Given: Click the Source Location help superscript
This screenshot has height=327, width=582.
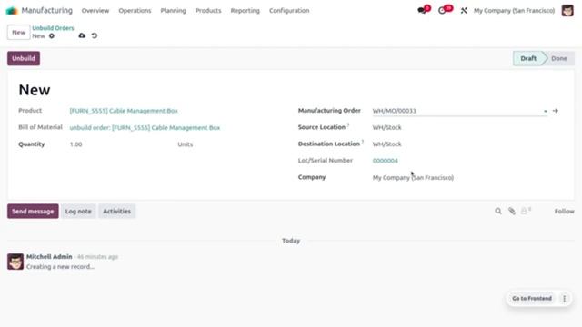Looking at the screenshot, I should click(x=348, y=125).
